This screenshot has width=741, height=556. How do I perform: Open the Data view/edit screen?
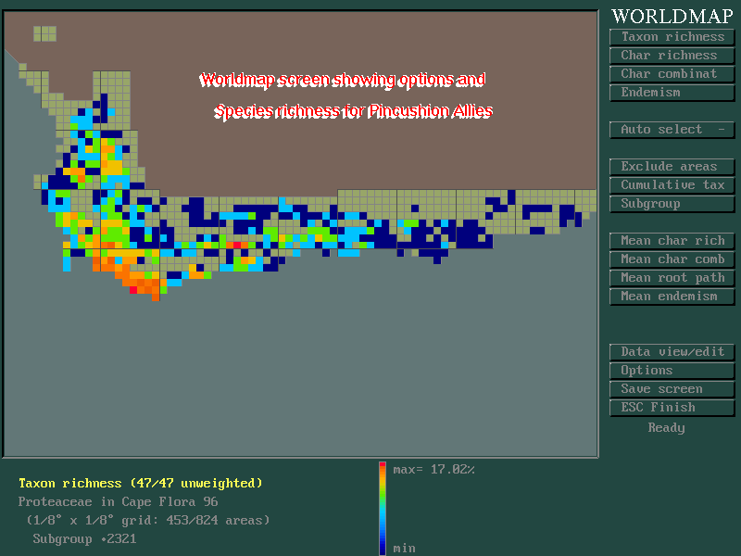pyautogui.click(x=672, y=351)
